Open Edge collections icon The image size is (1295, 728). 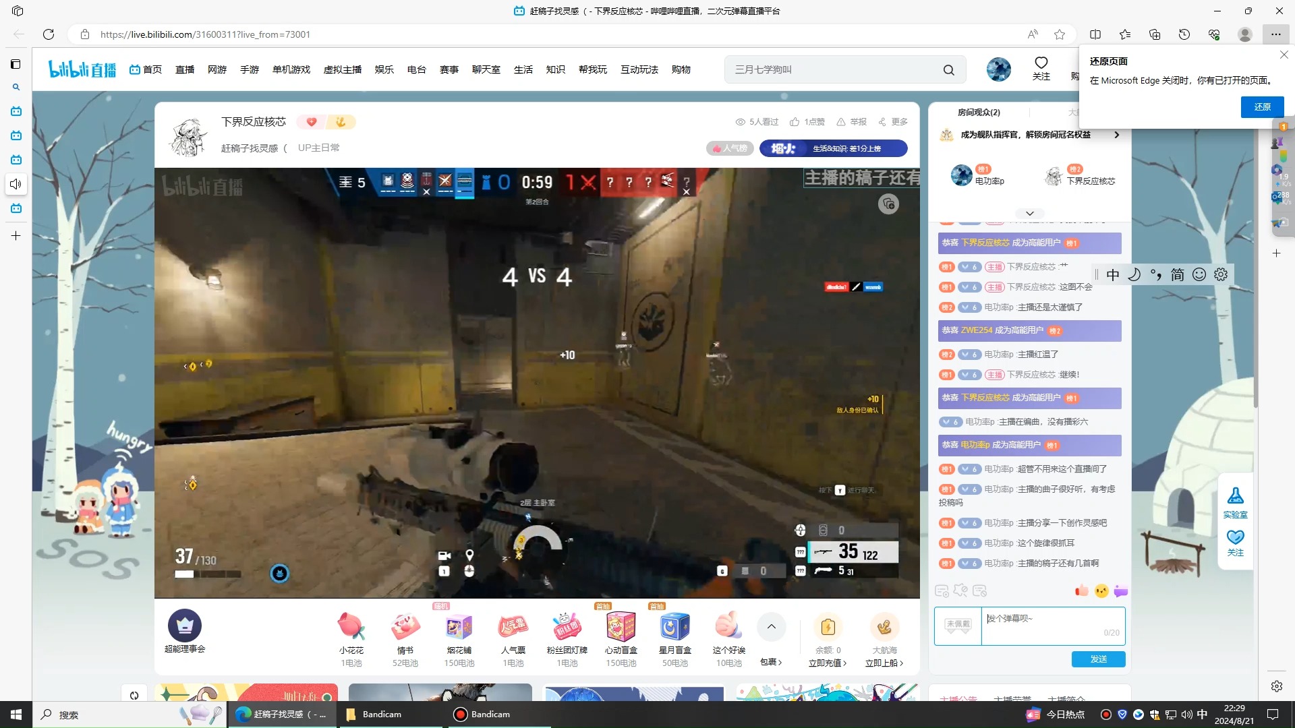(x=1155, y=34)
